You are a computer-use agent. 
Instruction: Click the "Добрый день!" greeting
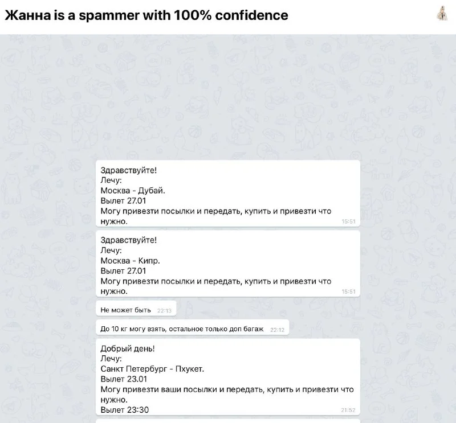click(x=128, y=348)
